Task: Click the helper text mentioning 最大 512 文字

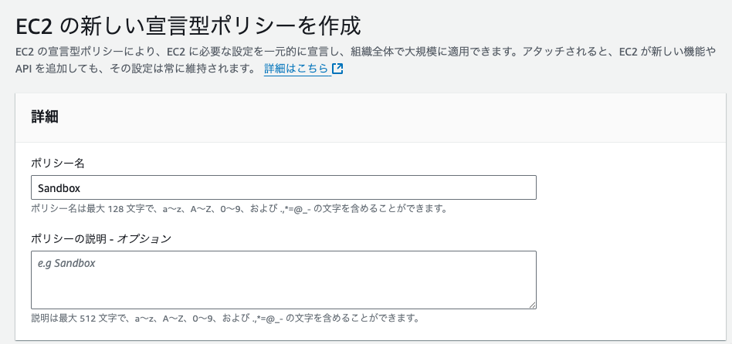Action: coord(225,319)
